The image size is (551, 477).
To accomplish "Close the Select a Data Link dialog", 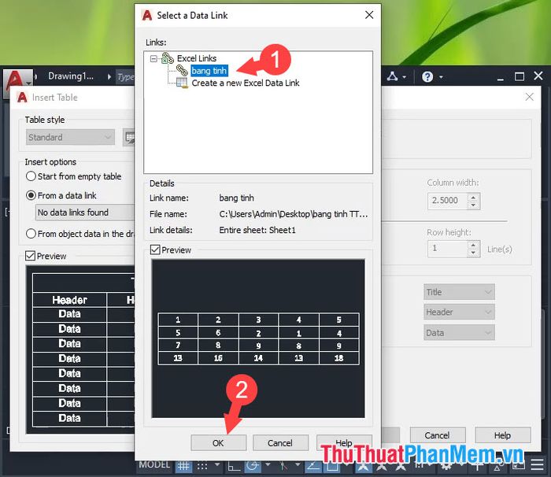I will (x=369, y=15).
